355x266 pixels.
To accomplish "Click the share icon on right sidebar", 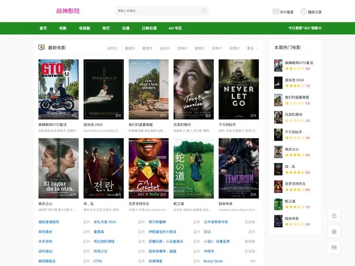I will tap(334, 216).
